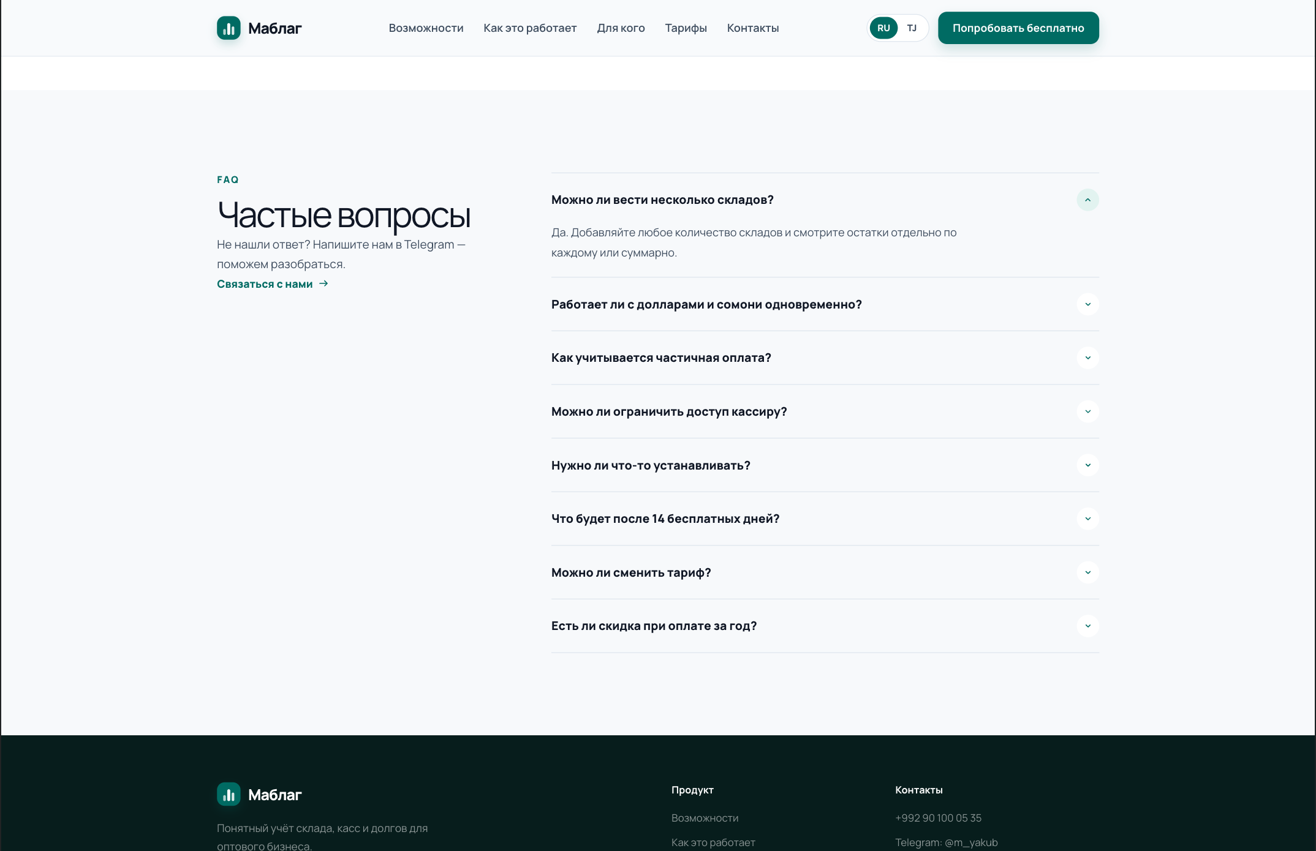The width and height of the screenshot is (1316, 851).
Task: Open Тарифы in the header menu
Action: [686, 28]
